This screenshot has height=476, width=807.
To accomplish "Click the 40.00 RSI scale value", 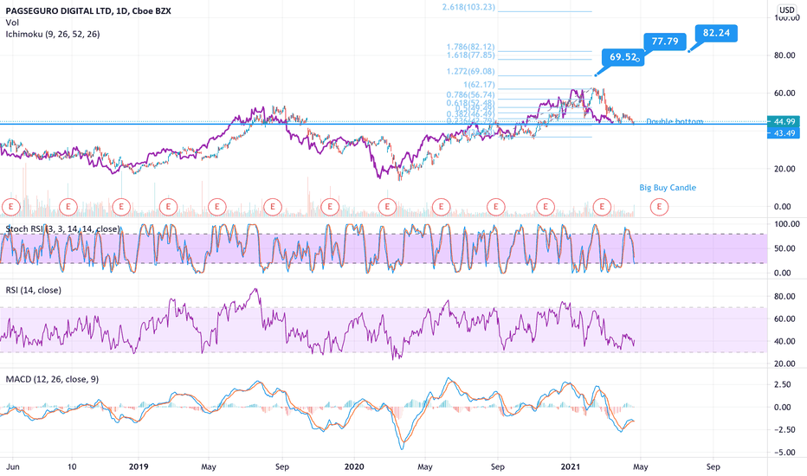I will (x=786, y=341).
